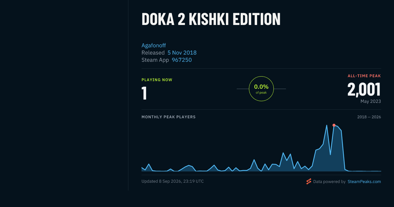Select the 5 Nov 2018 release date
This screenshot has height=207, width=394.
[x=182, y=53]
